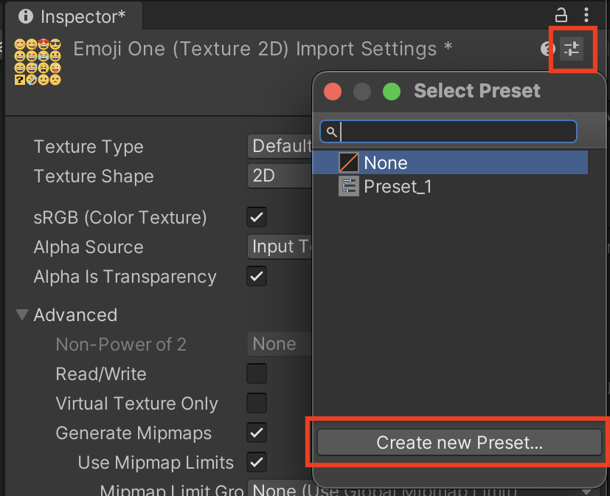Image resolution: width=610 pixels, height=496 pixels.
Task: Click the None preset slashed icon
Action: pos(348,162)
